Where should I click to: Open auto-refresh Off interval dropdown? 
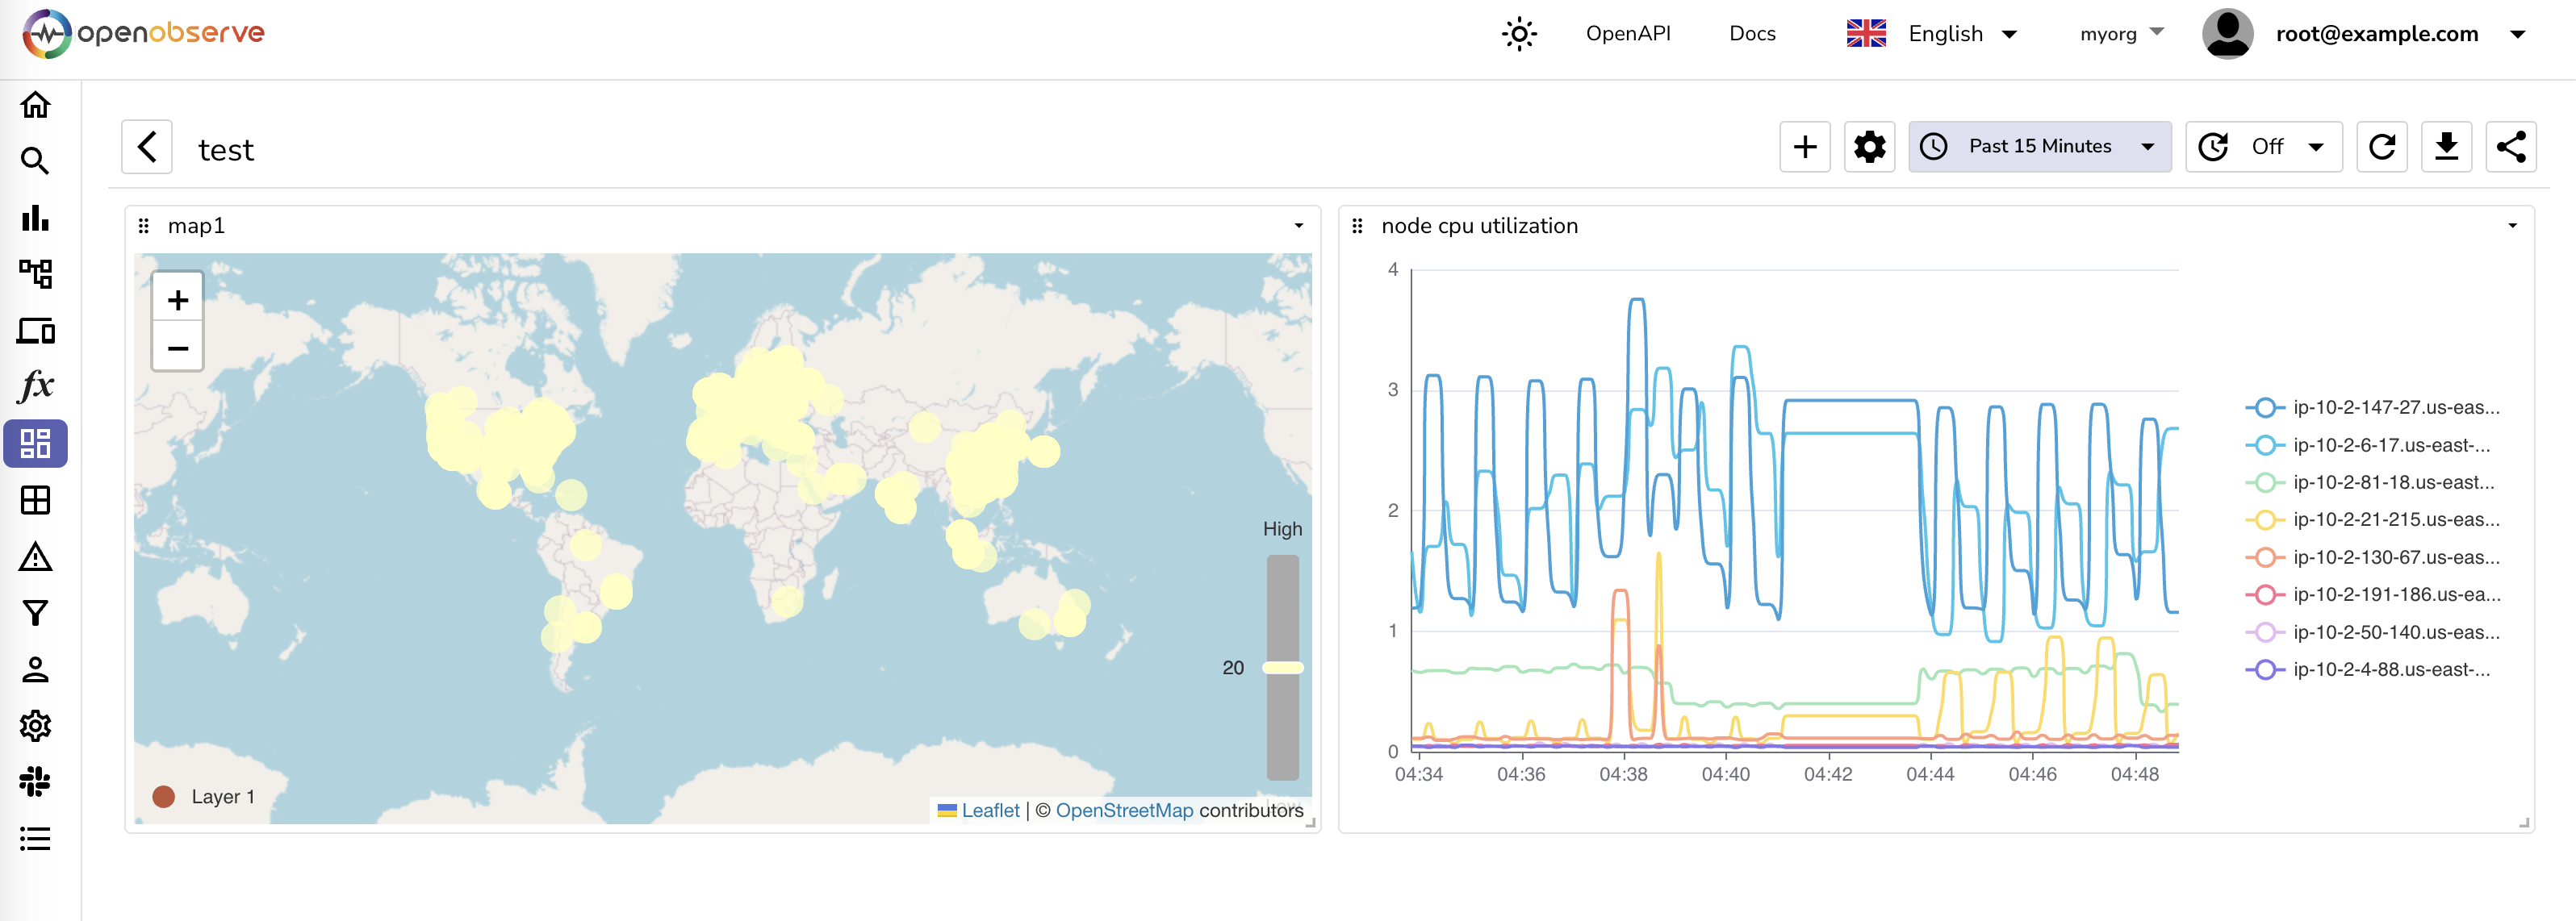2264,147
